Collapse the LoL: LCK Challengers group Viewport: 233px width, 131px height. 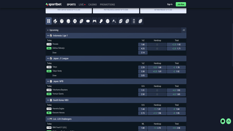pos(48,119)
